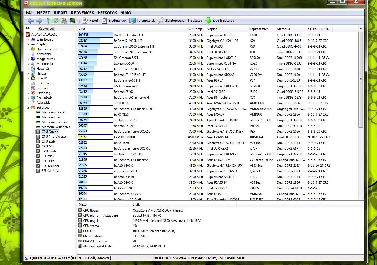Select the CPU típusa detail row
Screen dimensions: 377x265
pyautogui.click(x=220, y=210)
